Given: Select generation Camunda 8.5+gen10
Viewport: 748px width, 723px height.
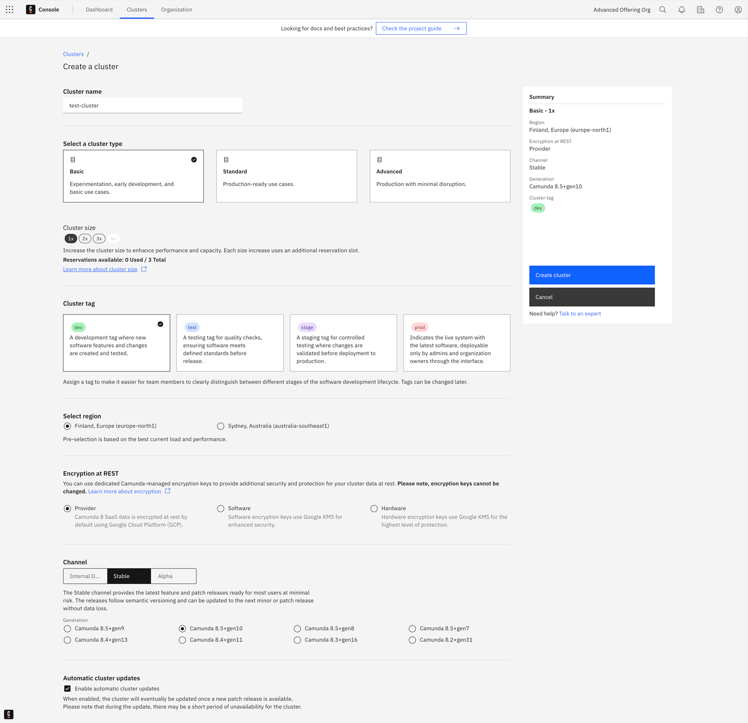Looking at the screenshot, I should (183, 629).
